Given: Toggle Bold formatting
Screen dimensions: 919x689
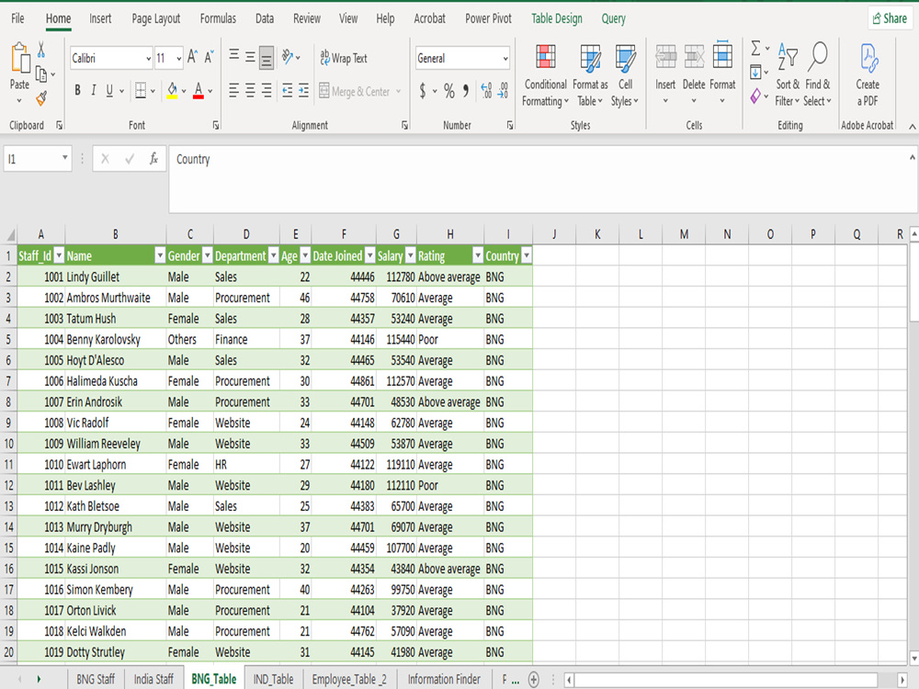Looking at the screenshot, I should [x=77, y=90].
